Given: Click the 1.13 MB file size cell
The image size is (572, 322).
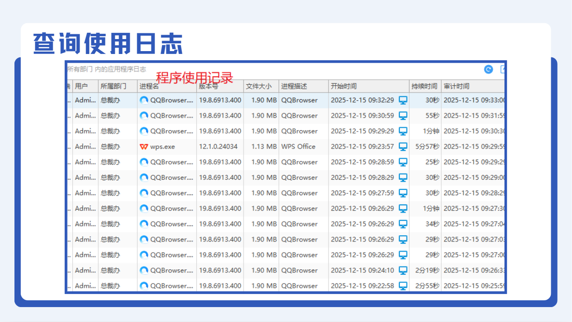Looking at the screenshot, I should (264, 147).
